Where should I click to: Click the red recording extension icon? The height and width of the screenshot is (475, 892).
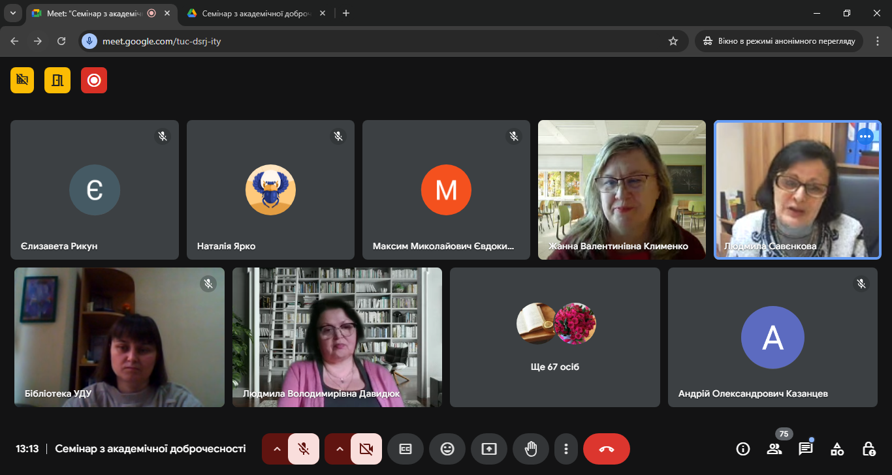(x=94, y=80)
